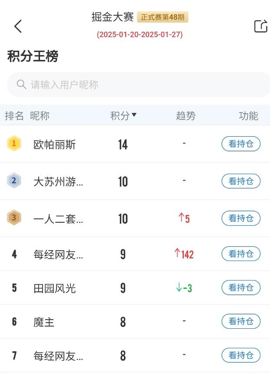Click the 趋势 column header

point(186,116)
